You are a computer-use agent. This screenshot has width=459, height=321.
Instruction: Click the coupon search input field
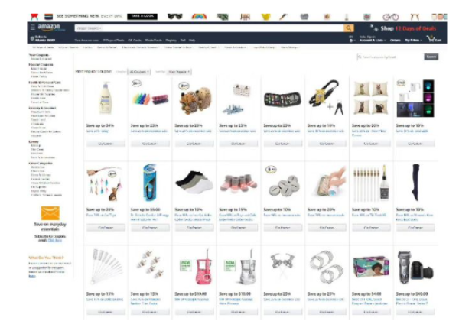point(389,57)
